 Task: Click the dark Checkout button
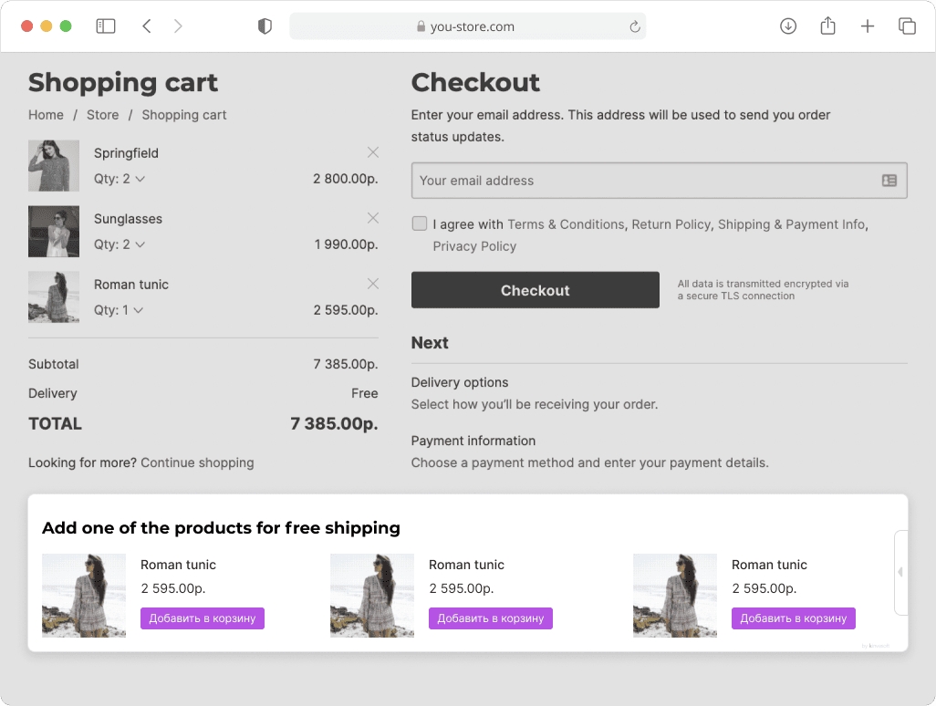pos(535,290)
